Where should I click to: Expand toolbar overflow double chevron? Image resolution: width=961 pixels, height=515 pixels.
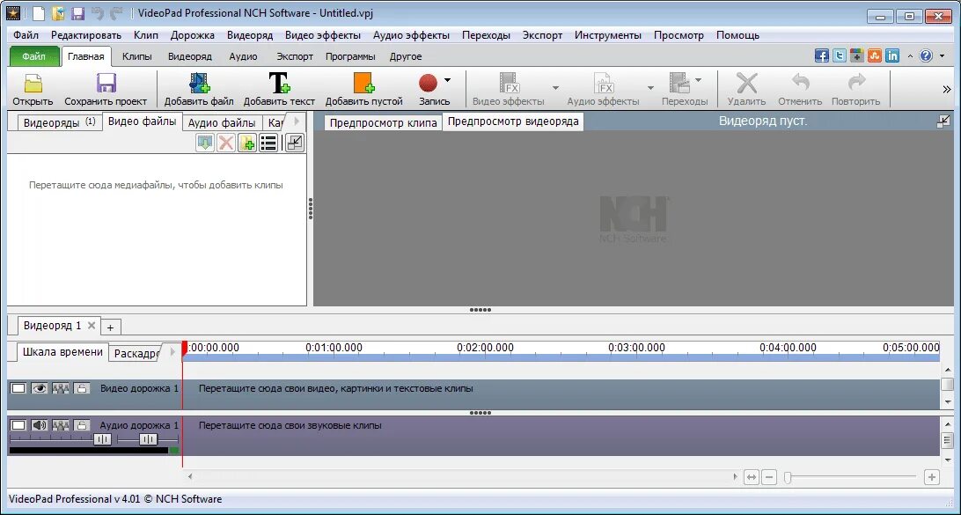pos(947,89)
